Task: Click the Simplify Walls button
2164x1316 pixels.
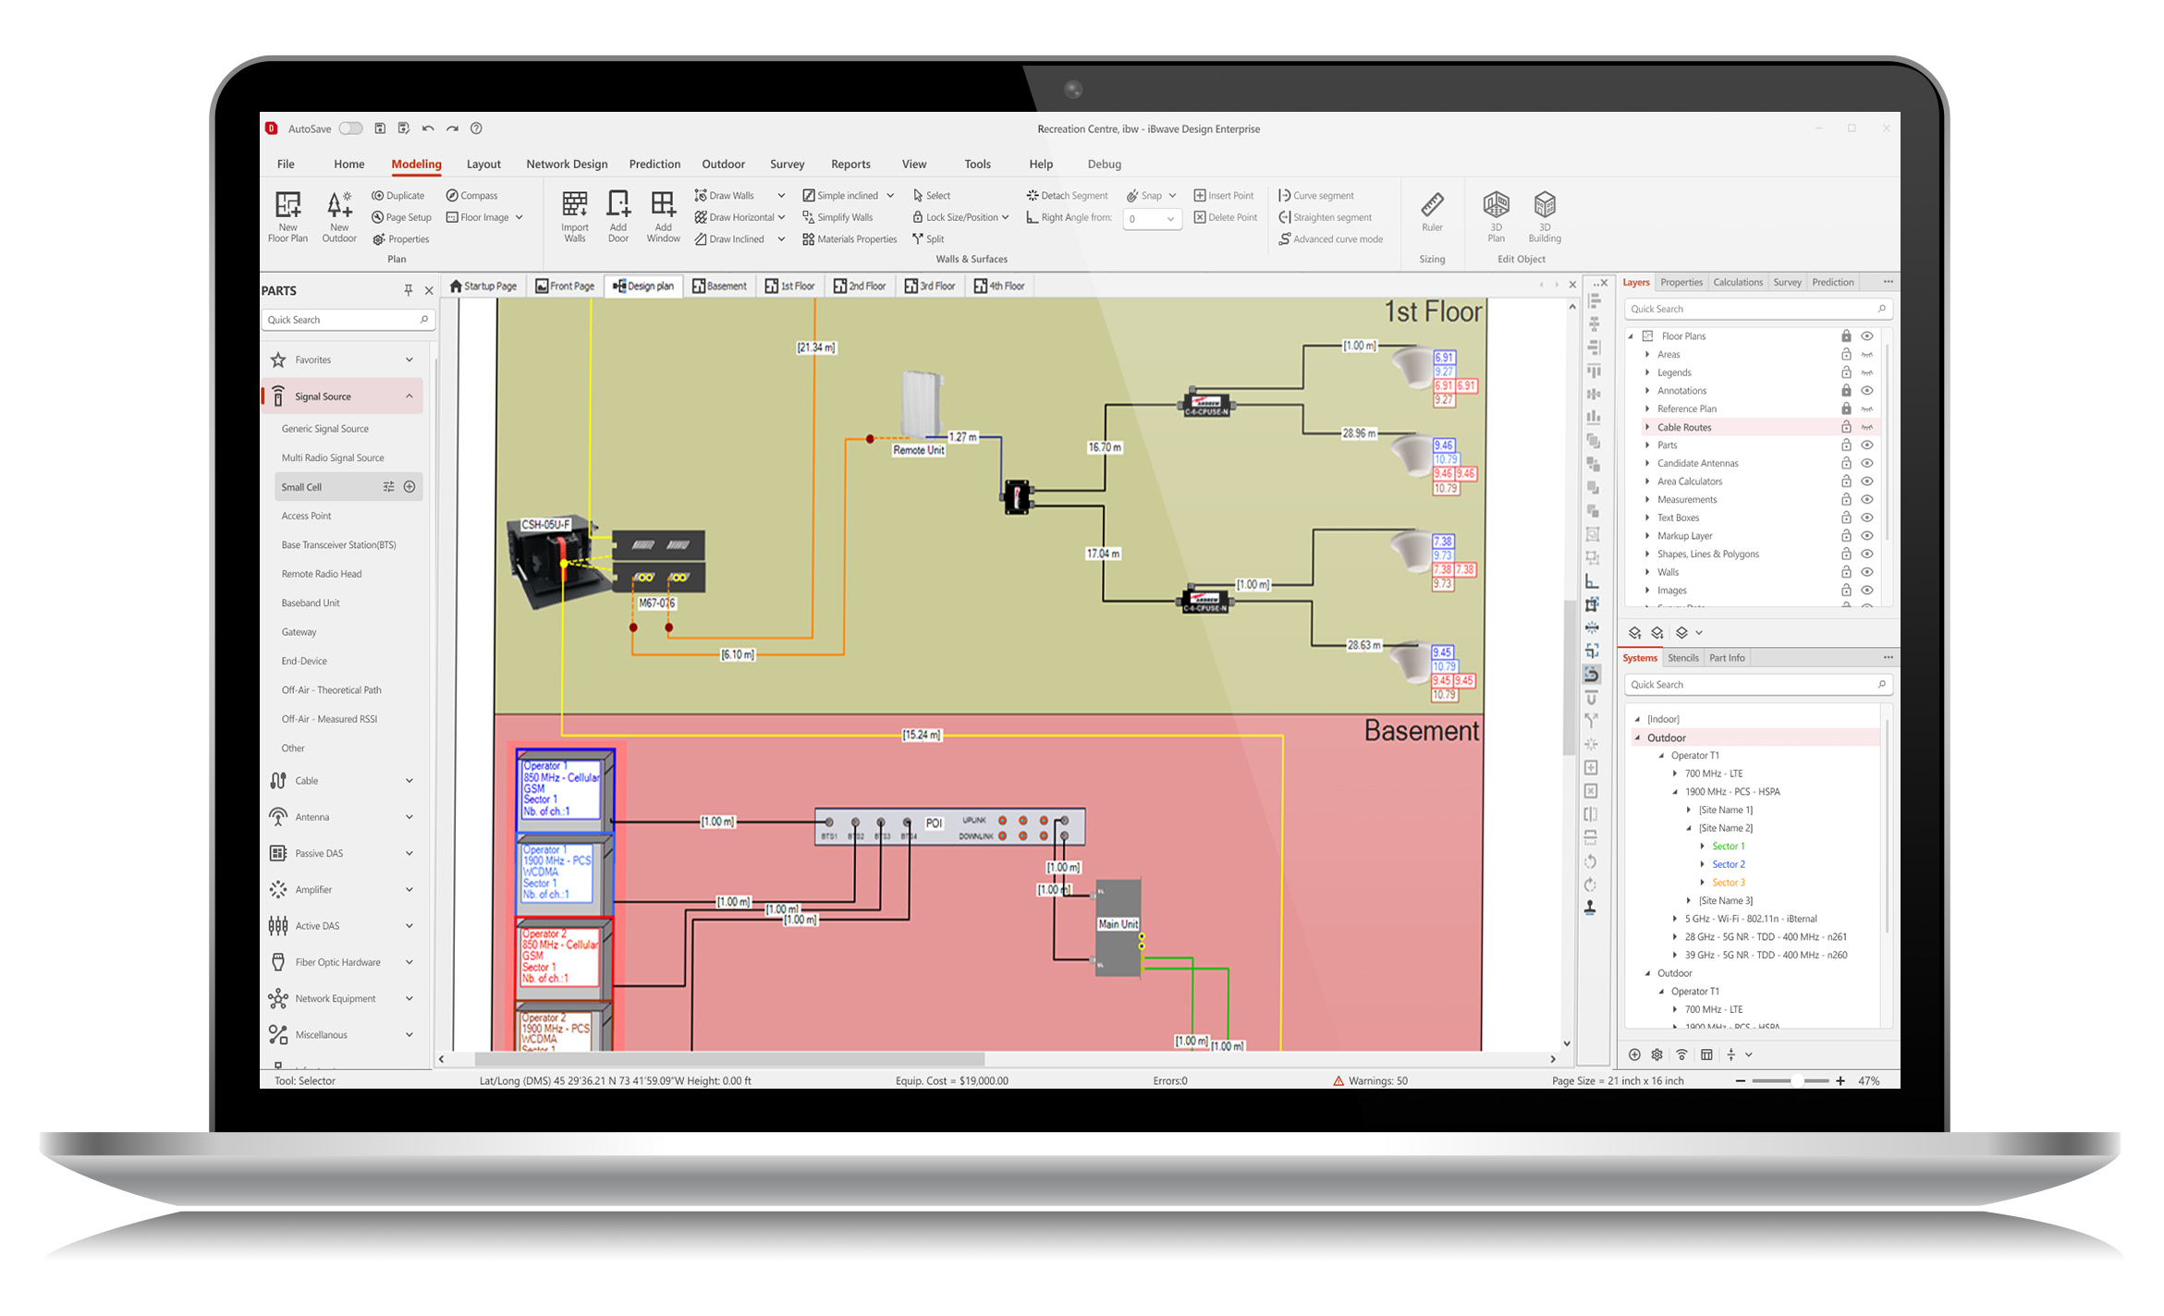Action: [837, 217]
